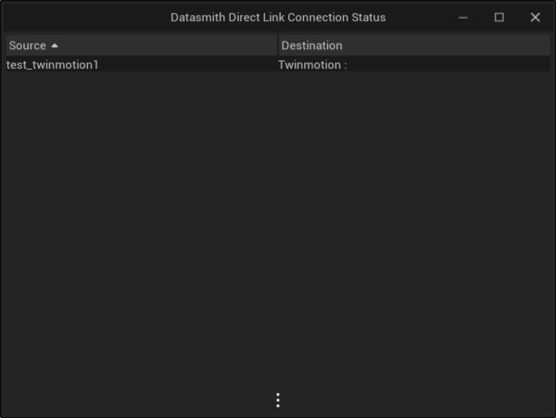
Task: Sort connections by the Source column header
Action: point(28,45)
